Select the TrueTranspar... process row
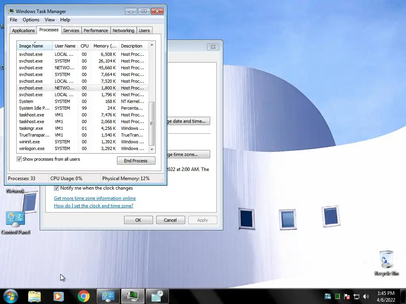This screenshot has height=304, width=406. pyautogui.click(x=82, y=135)
